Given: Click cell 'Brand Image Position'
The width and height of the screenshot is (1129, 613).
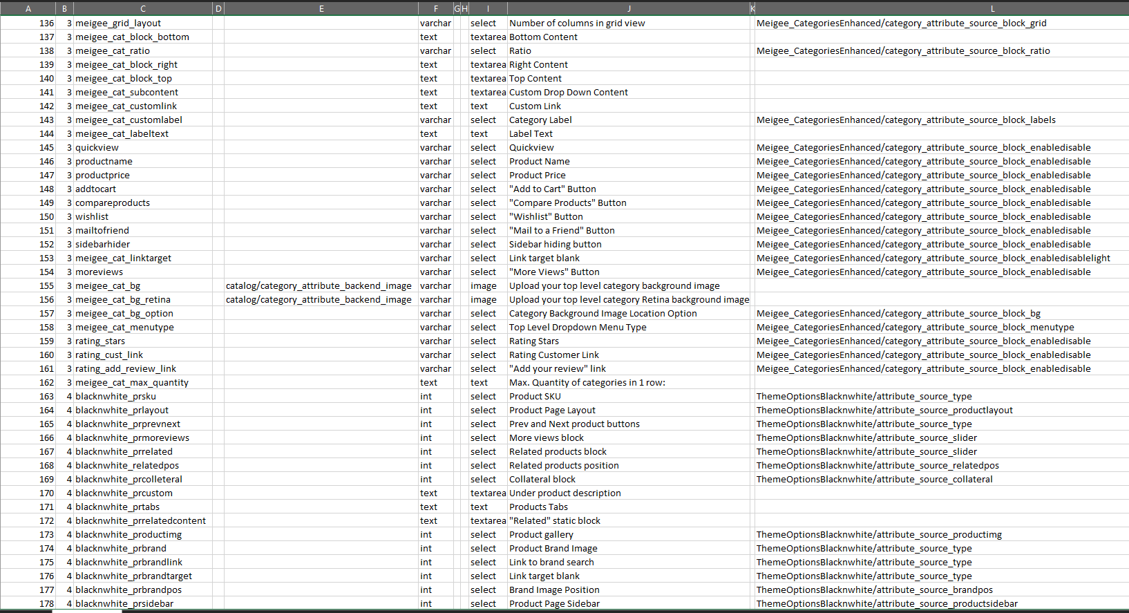Looking at the screenshot, I should 629,590.
